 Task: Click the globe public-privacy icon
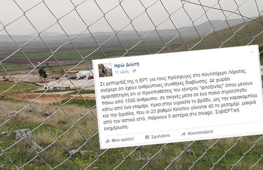coord(134,71)
